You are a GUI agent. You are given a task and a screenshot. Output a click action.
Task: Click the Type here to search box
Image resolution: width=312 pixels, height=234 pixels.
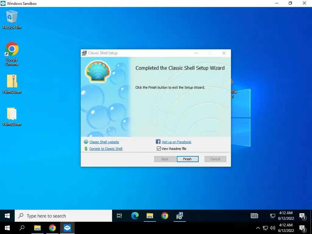pos(63,216)
